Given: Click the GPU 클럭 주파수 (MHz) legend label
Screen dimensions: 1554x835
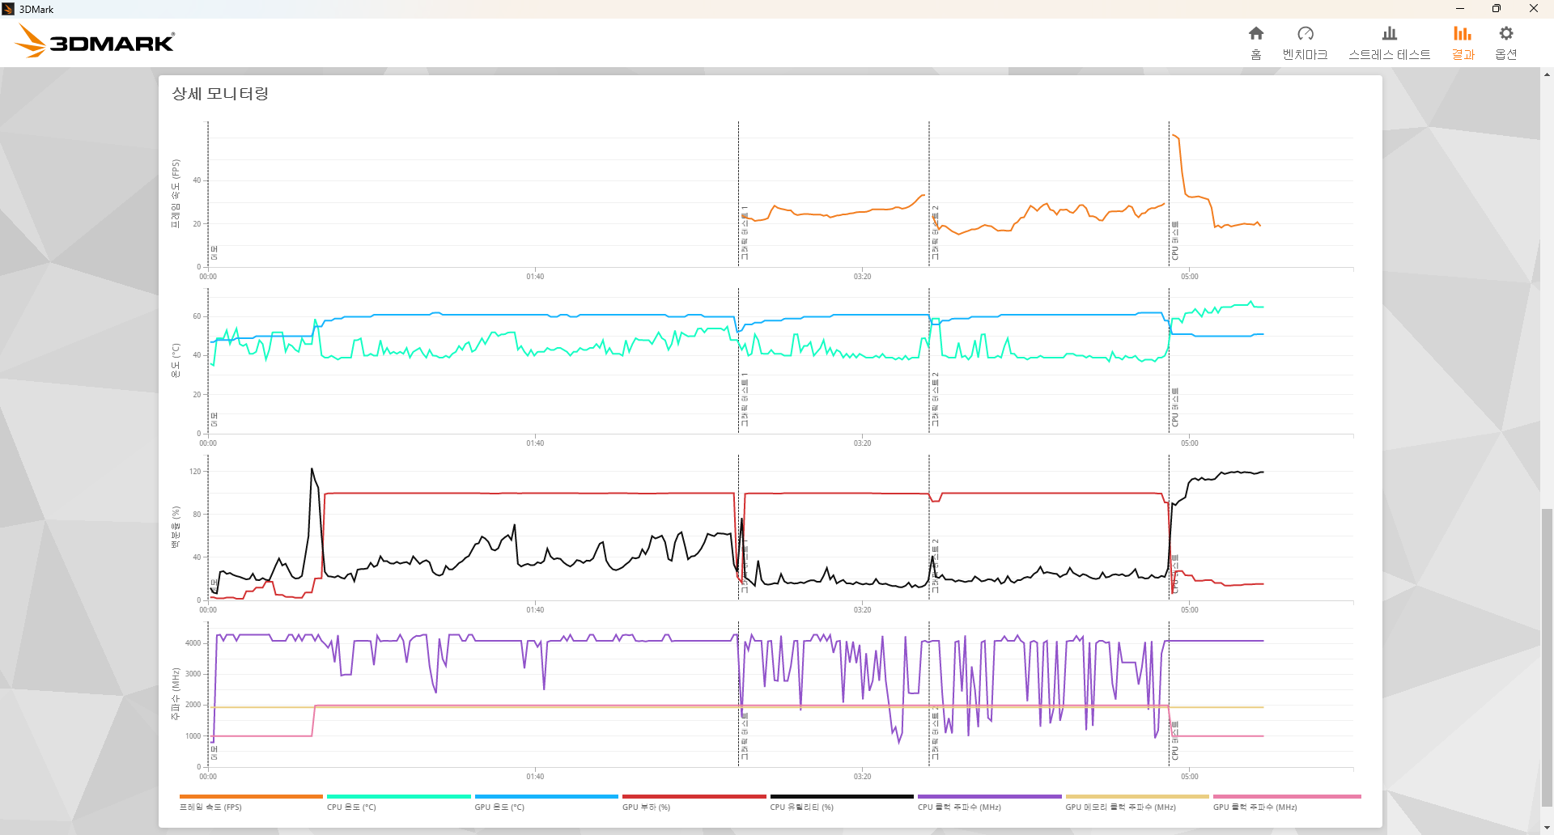Looking at the screenshot, I should (1255, 807).
